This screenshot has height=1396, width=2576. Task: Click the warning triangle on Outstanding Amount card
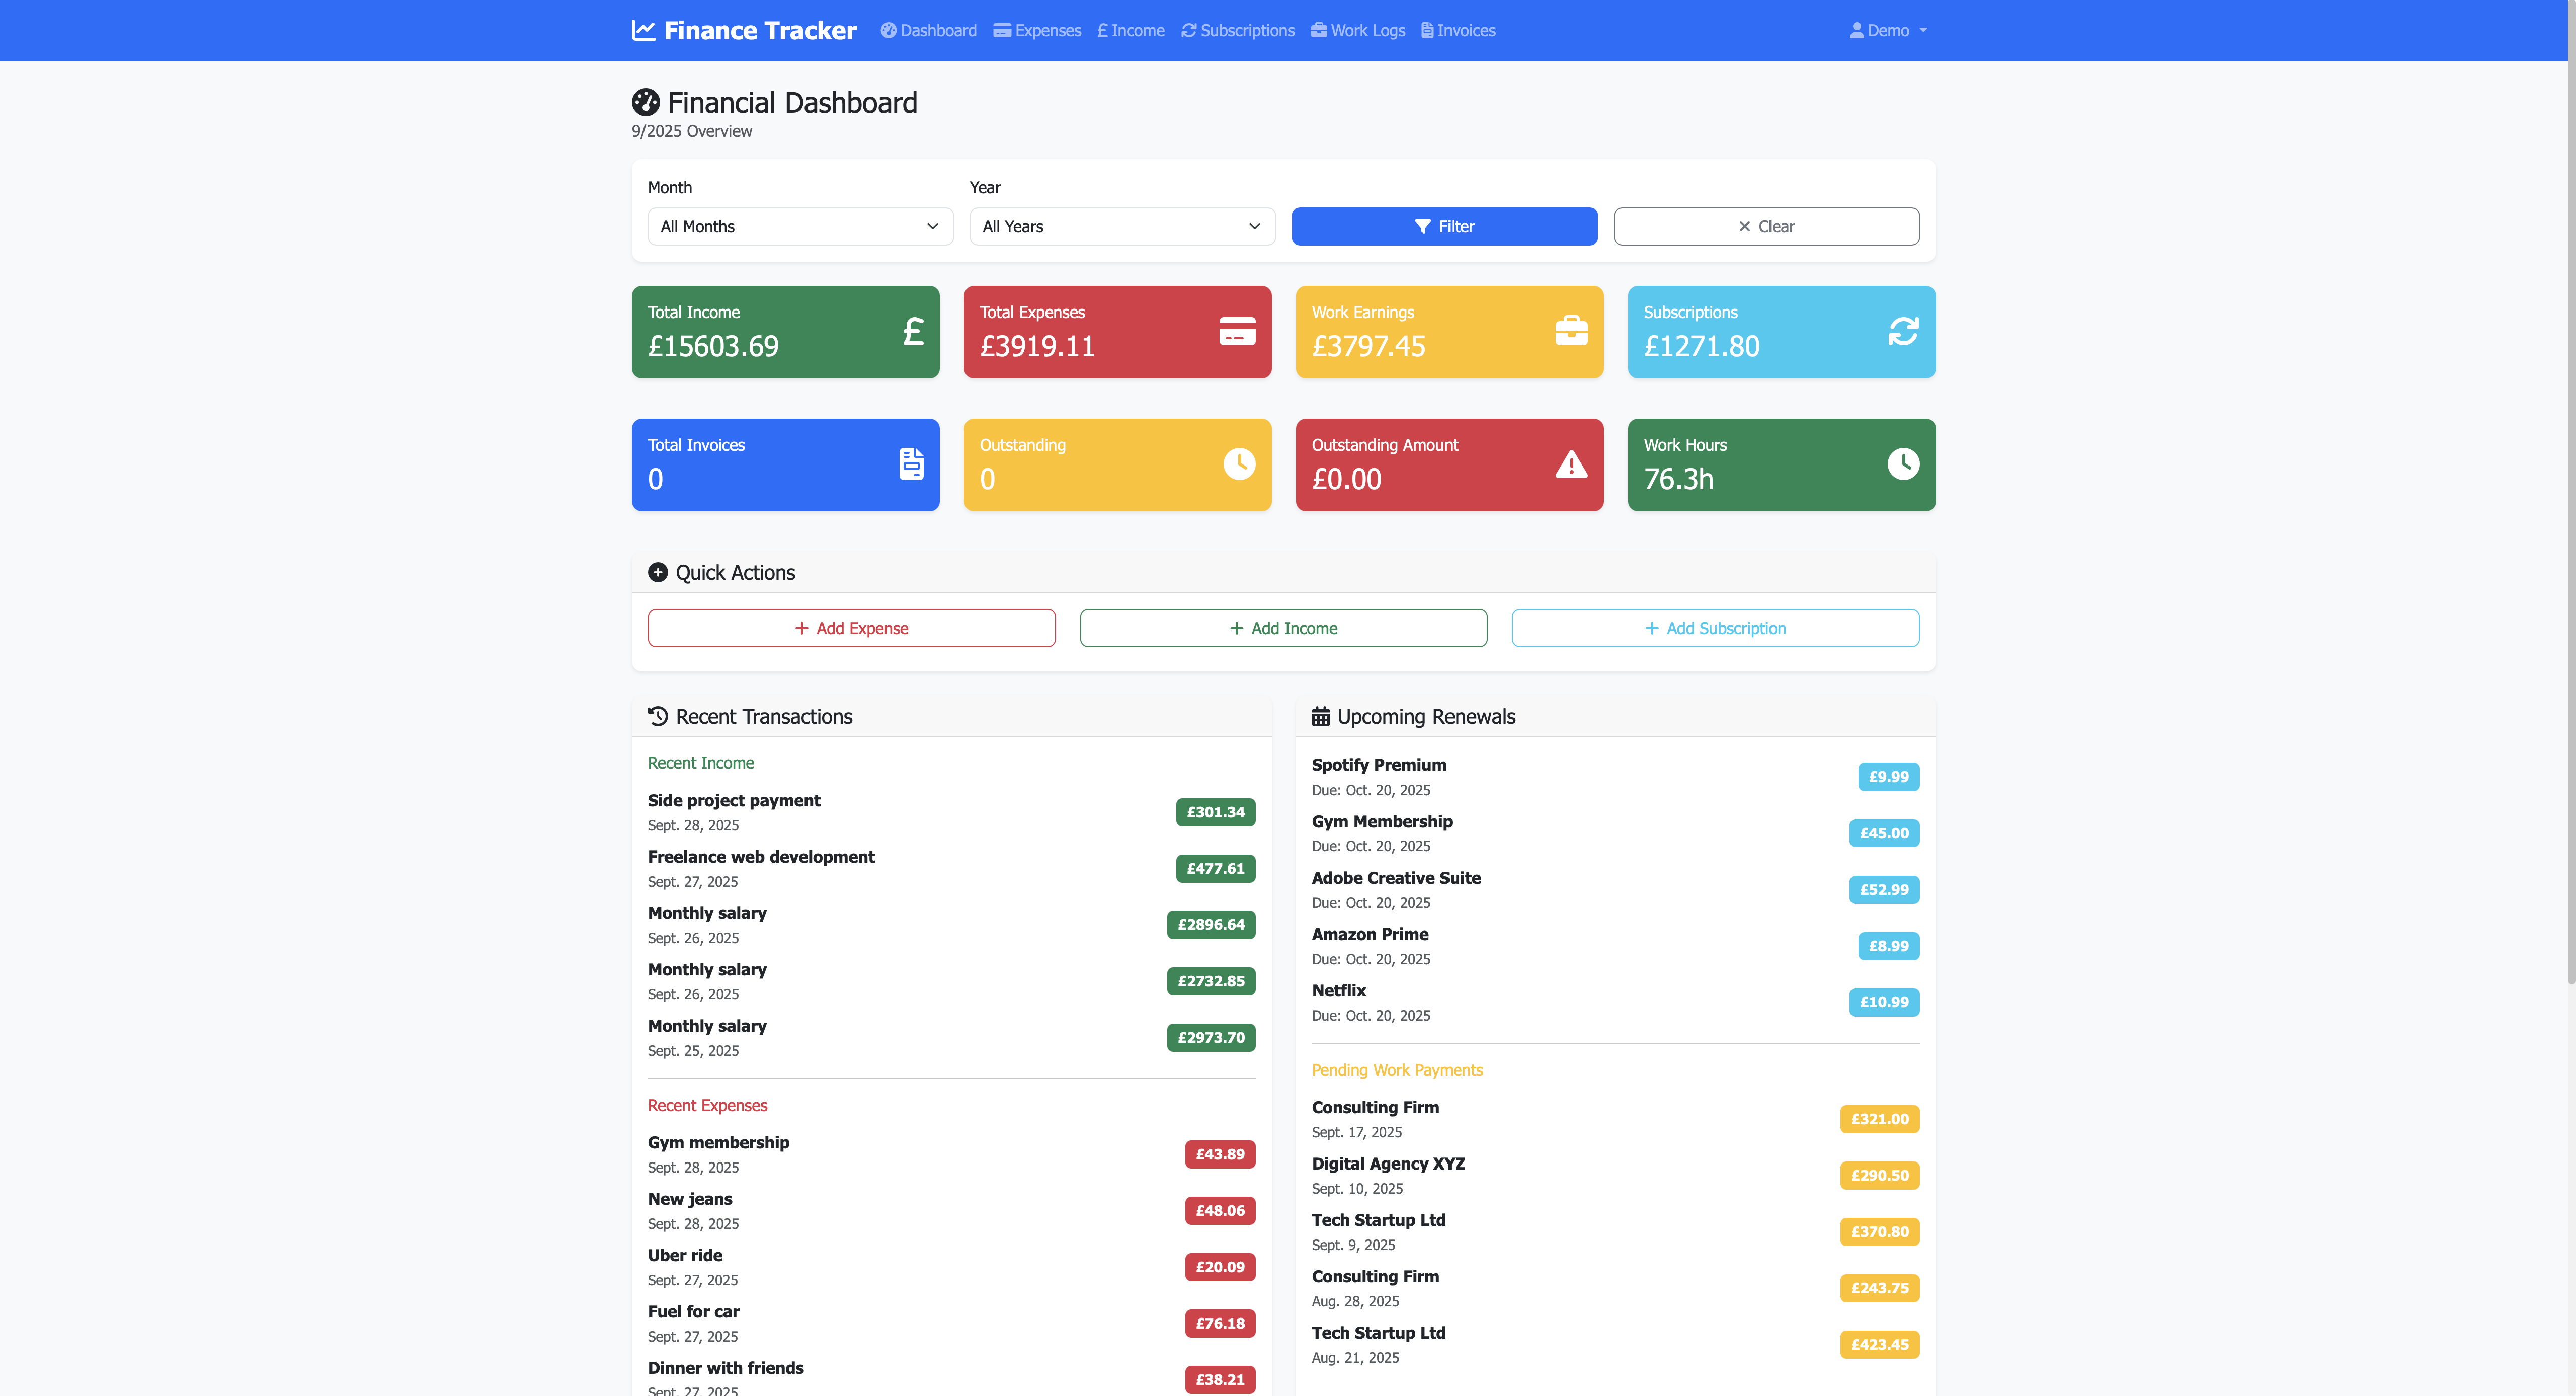1570,464
